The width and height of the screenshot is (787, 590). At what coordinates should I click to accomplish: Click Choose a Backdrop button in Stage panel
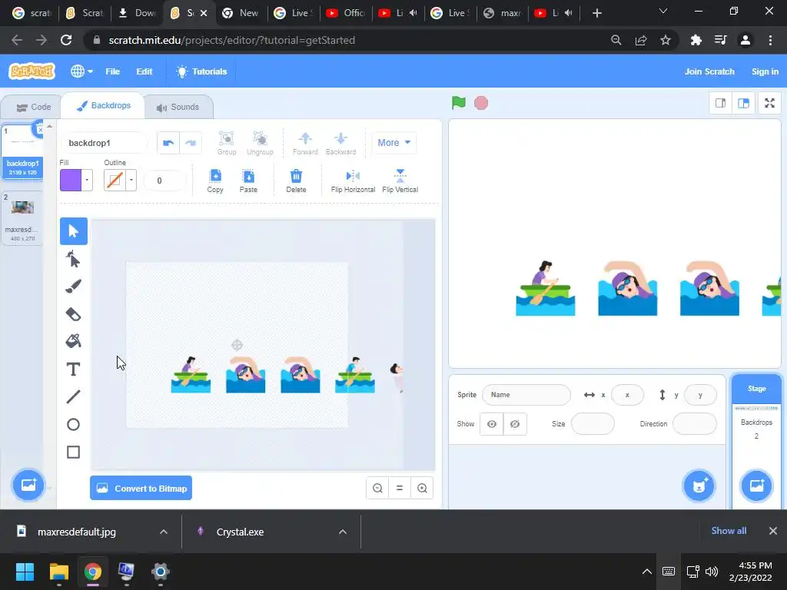tap(756, 486)
